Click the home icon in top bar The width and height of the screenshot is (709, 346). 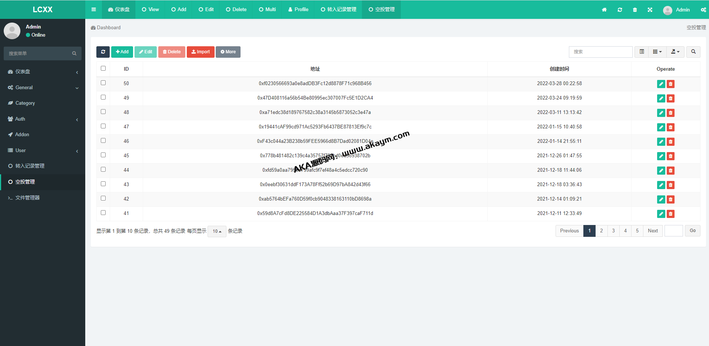[604, 10]
